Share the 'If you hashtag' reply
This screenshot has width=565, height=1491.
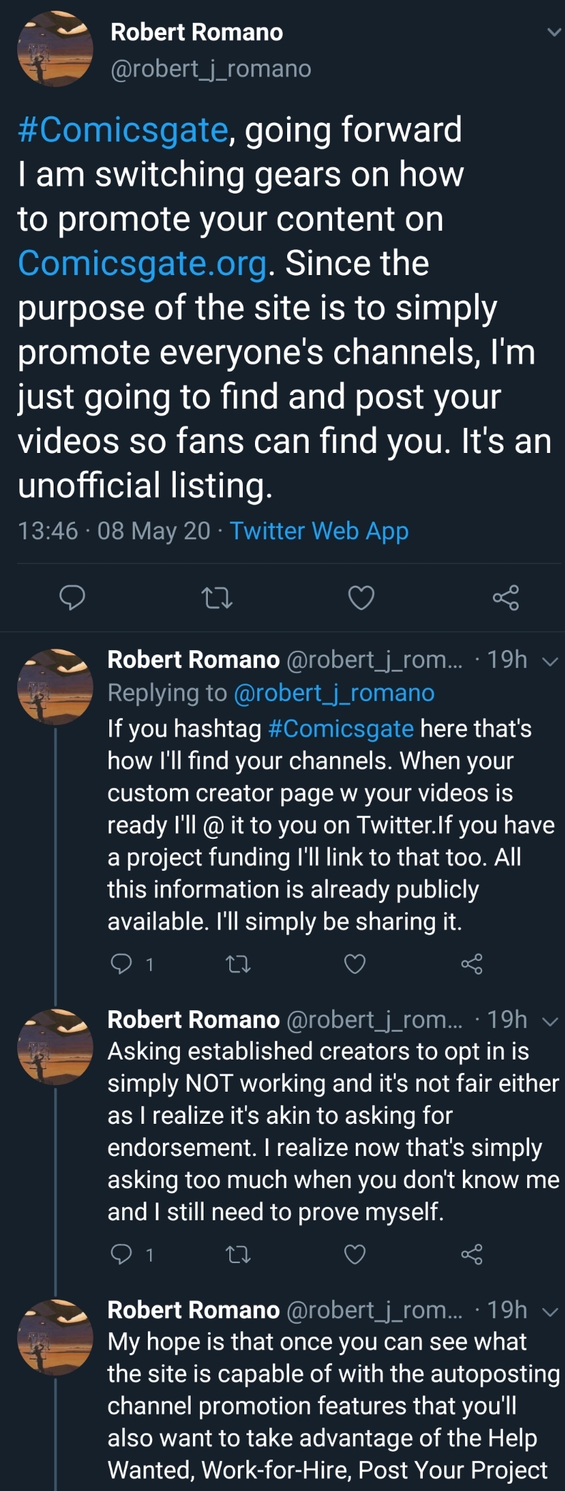472,964
